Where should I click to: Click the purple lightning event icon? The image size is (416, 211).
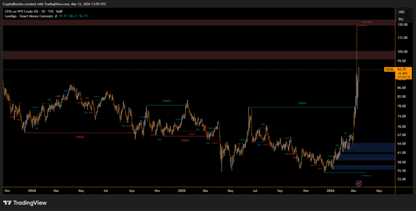[x=359, y=183]
